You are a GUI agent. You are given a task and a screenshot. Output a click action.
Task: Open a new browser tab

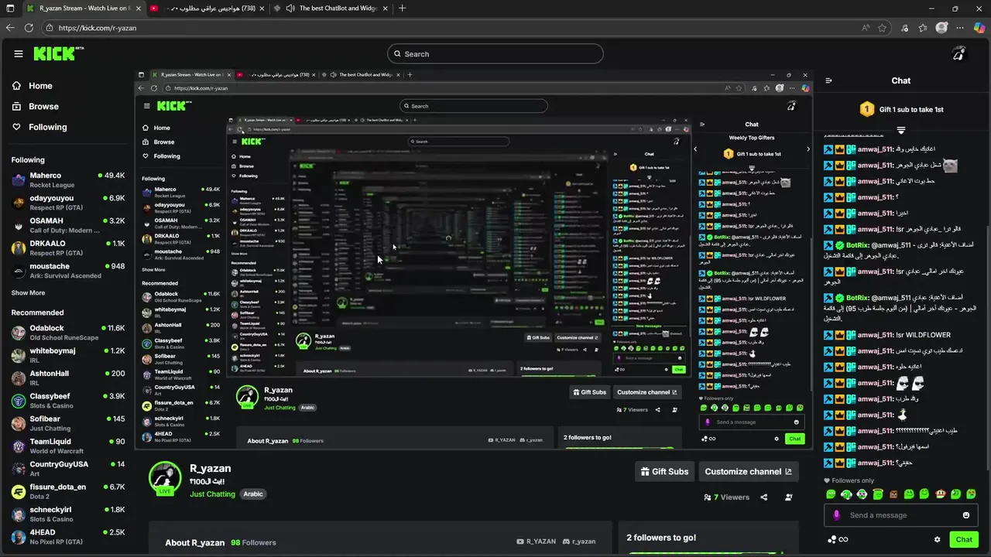point(402,9)
